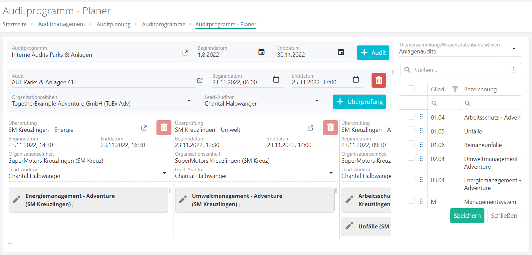Check the box for 01.05 Unfälle

411,130
